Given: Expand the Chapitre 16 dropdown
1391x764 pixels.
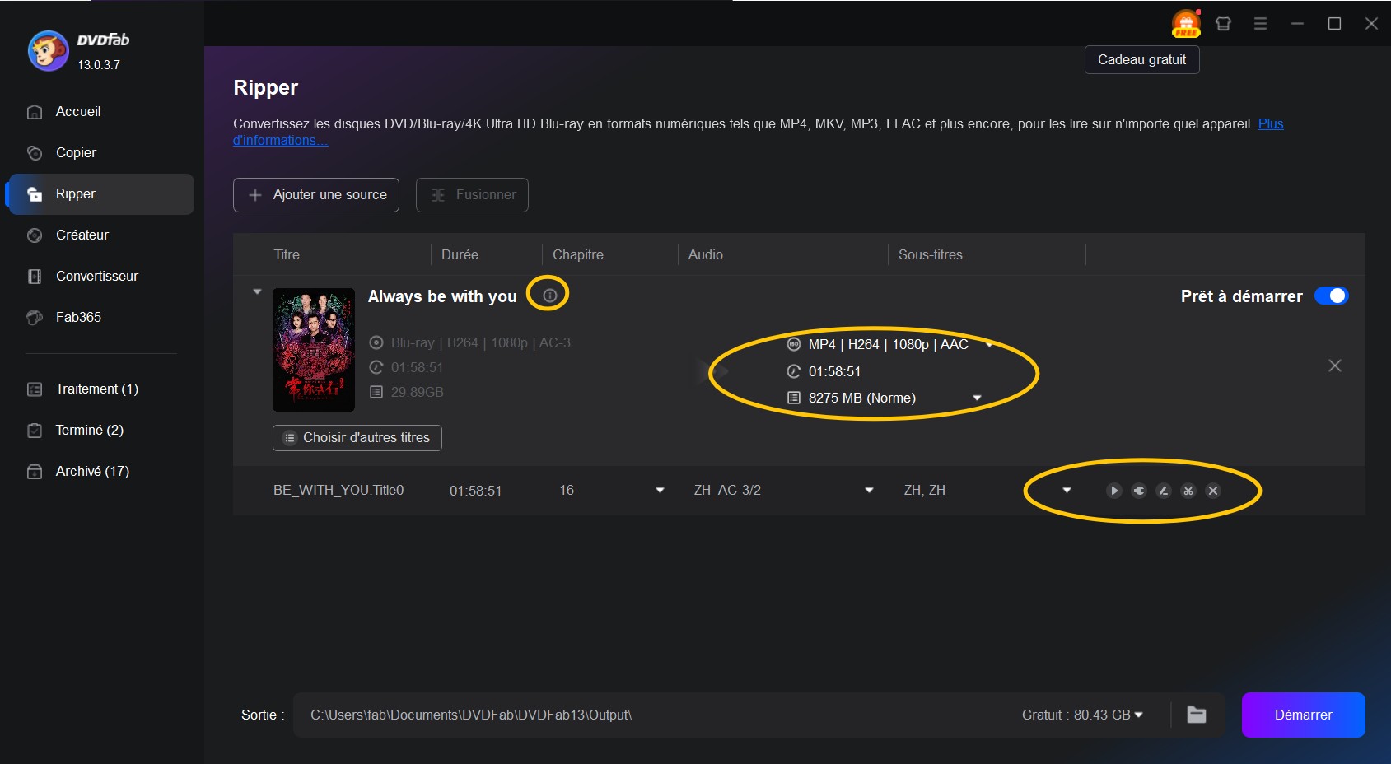Looking at the screenshot, I should (x=660, y=491).
